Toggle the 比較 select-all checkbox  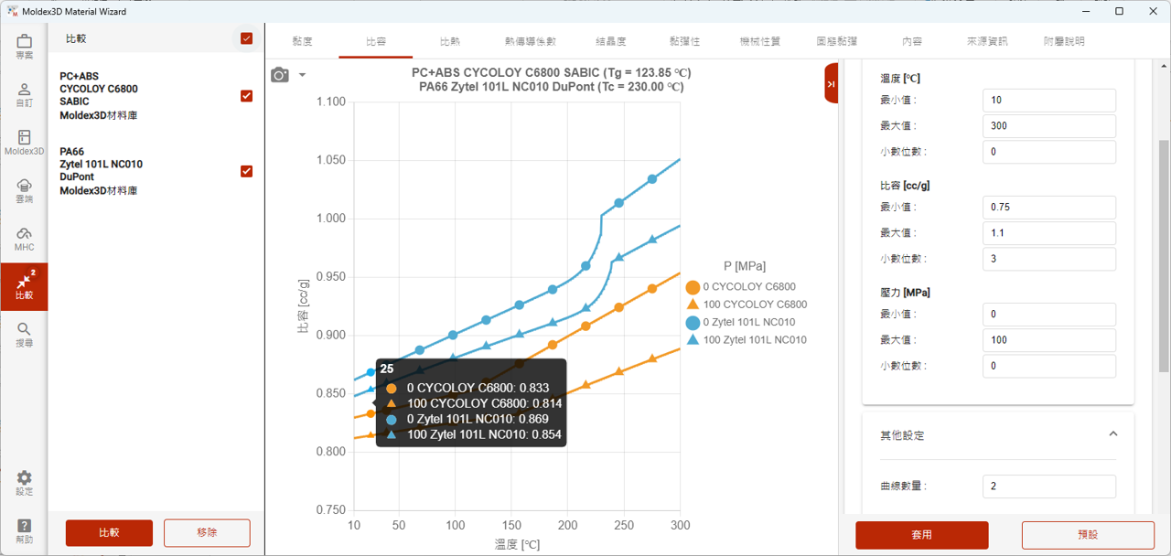(246, 38)
